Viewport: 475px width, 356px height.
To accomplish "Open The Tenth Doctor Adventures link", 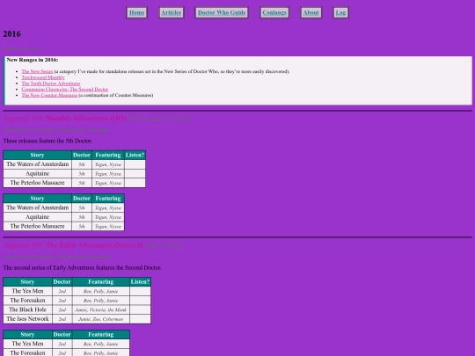I will tap(51, 84).
